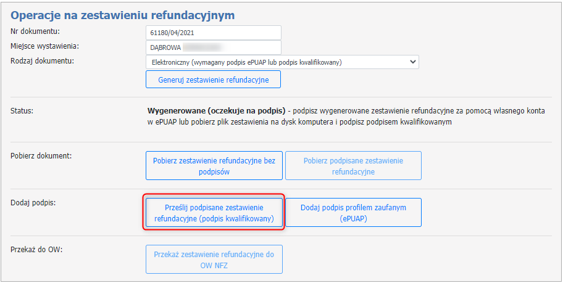
Task: Click Pobierz podpisane zestawienie refundacyjne button
Action: 353,166
